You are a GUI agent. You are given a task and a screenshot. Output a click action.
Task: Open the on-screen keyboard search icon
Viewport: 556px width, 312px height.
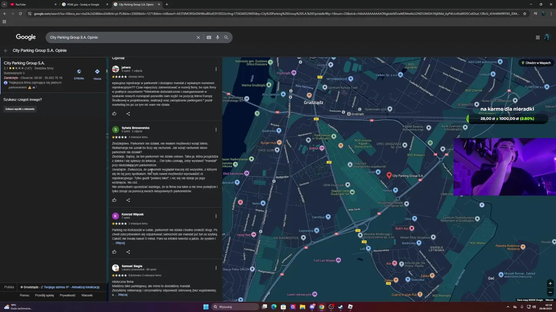209,37
